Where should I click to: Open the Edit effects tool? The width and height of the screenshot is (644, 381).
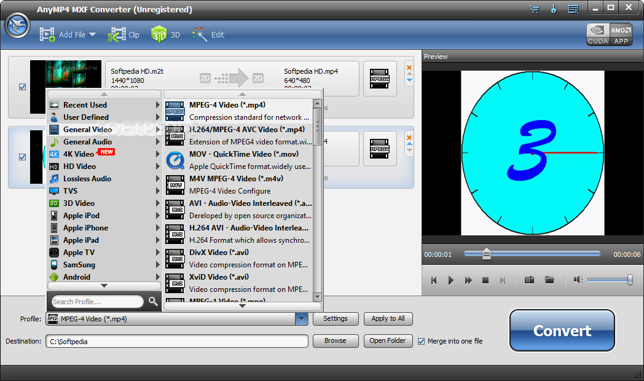pyautogui.click(x=208, y=34)
